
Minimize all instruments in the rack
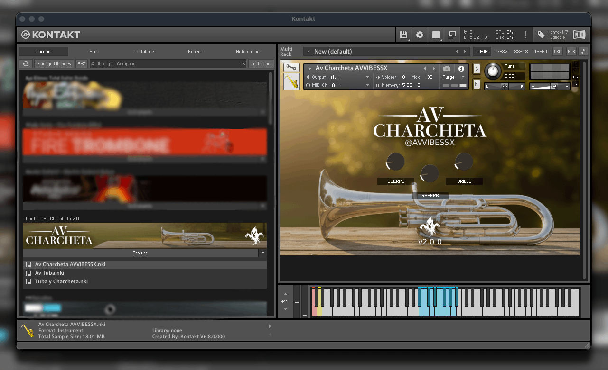[x=583, y=51]
